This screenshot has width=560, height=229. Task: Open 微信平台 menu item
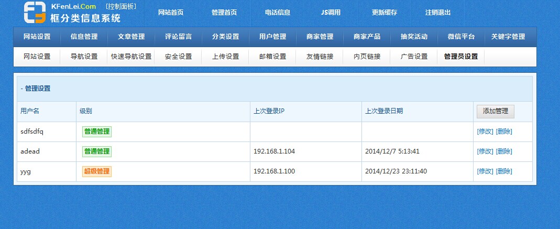[x=461, y=37]
